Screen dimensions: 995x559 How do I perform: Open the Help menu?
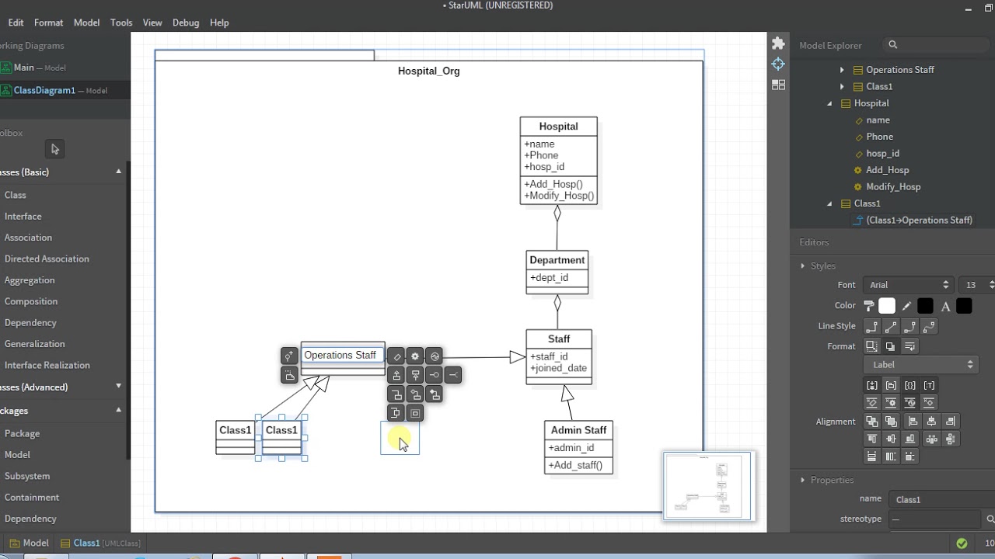219,23
